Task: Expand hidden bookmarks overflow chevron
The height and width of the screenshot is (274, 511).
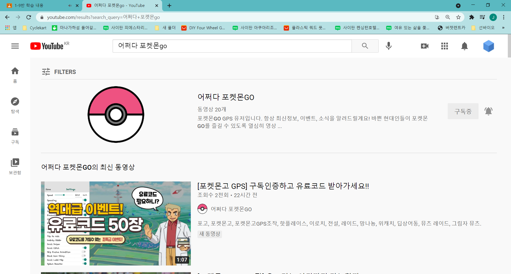Action: pos(503,28)
